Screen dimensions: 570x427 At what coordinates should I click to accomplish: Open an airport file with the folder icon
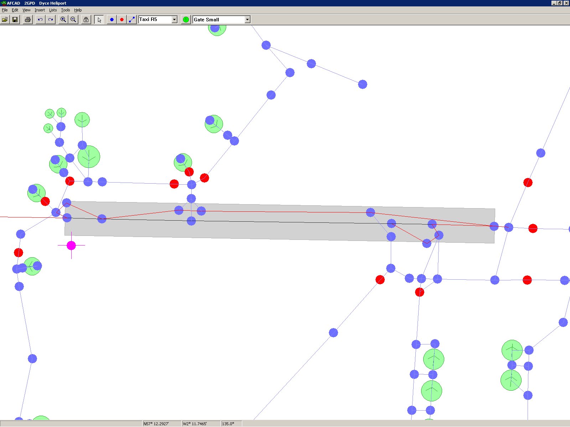(x=5, y=20)
